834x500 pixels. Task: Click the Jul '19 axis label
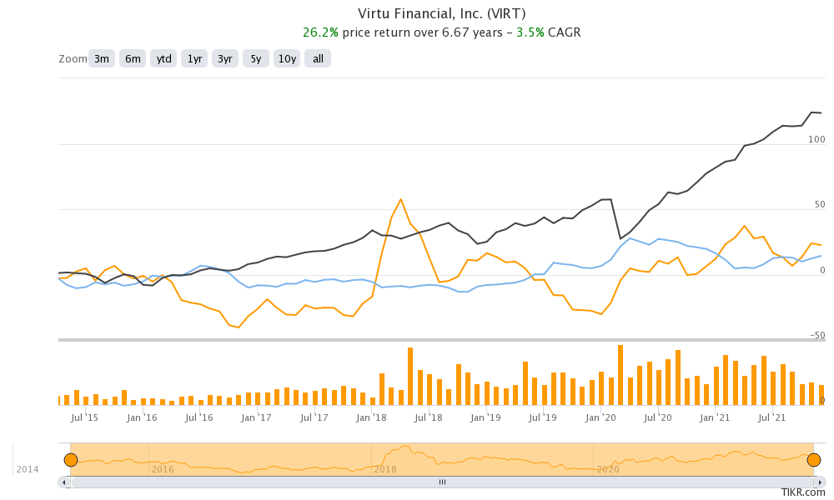543,417
